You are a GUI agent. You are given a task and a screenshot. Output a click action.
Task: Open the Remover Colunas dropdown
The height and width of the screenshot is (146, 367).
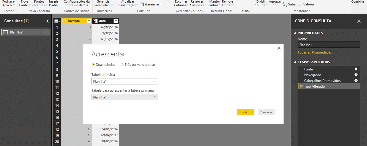coord(197,3)
